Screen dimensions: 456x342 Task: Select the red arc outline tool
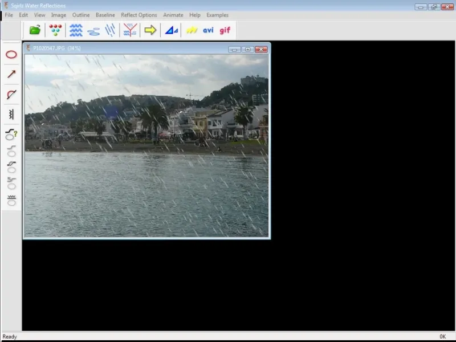click(x=11, y=95)
